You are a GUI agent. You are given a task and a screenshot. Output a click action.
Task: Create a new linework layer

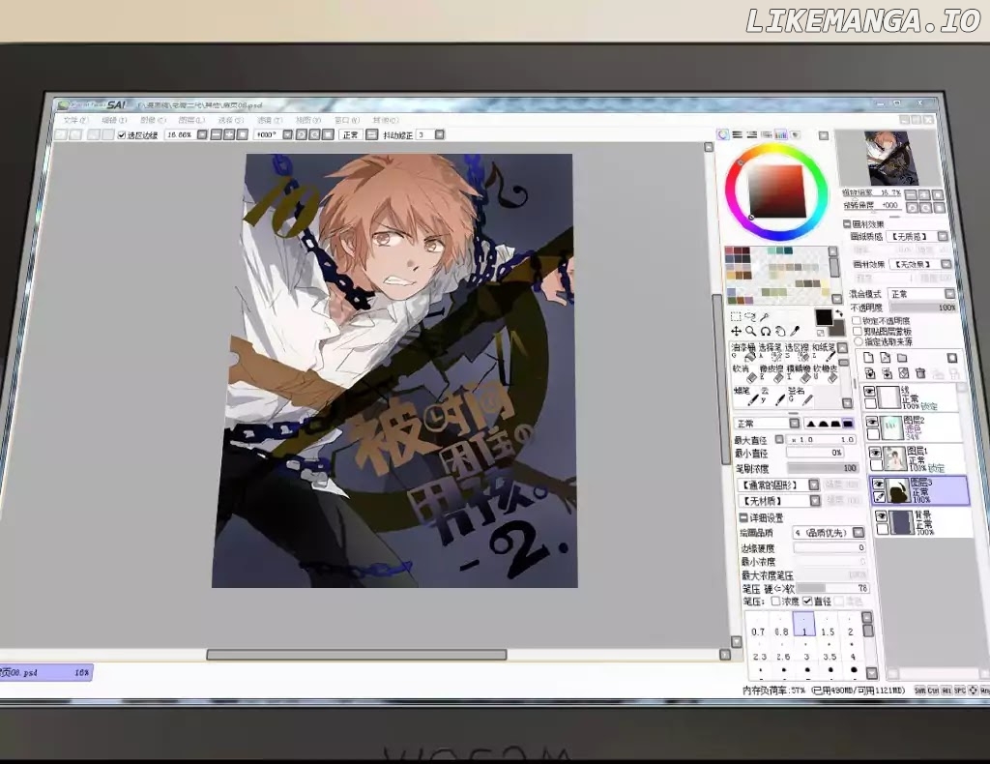886,358
